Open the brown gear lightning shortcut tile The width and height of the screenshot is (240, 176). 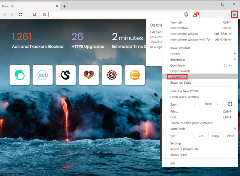pos(112,75)
